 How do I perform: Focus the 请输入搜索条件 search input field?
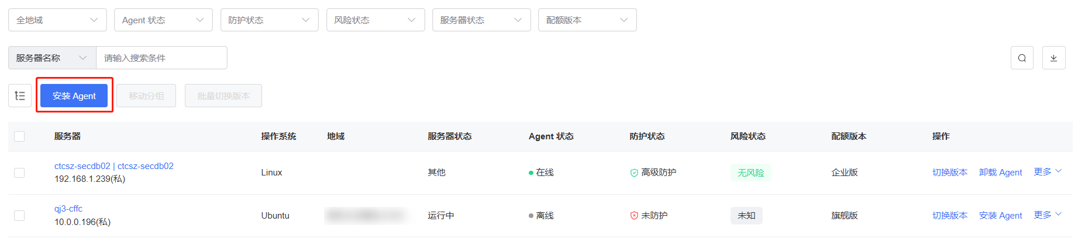pos(162,58)
